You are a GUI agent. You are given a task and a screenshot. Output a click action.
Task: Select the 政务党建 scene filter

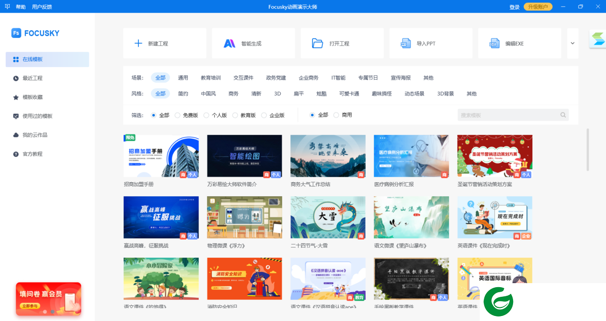coord(276,78)
